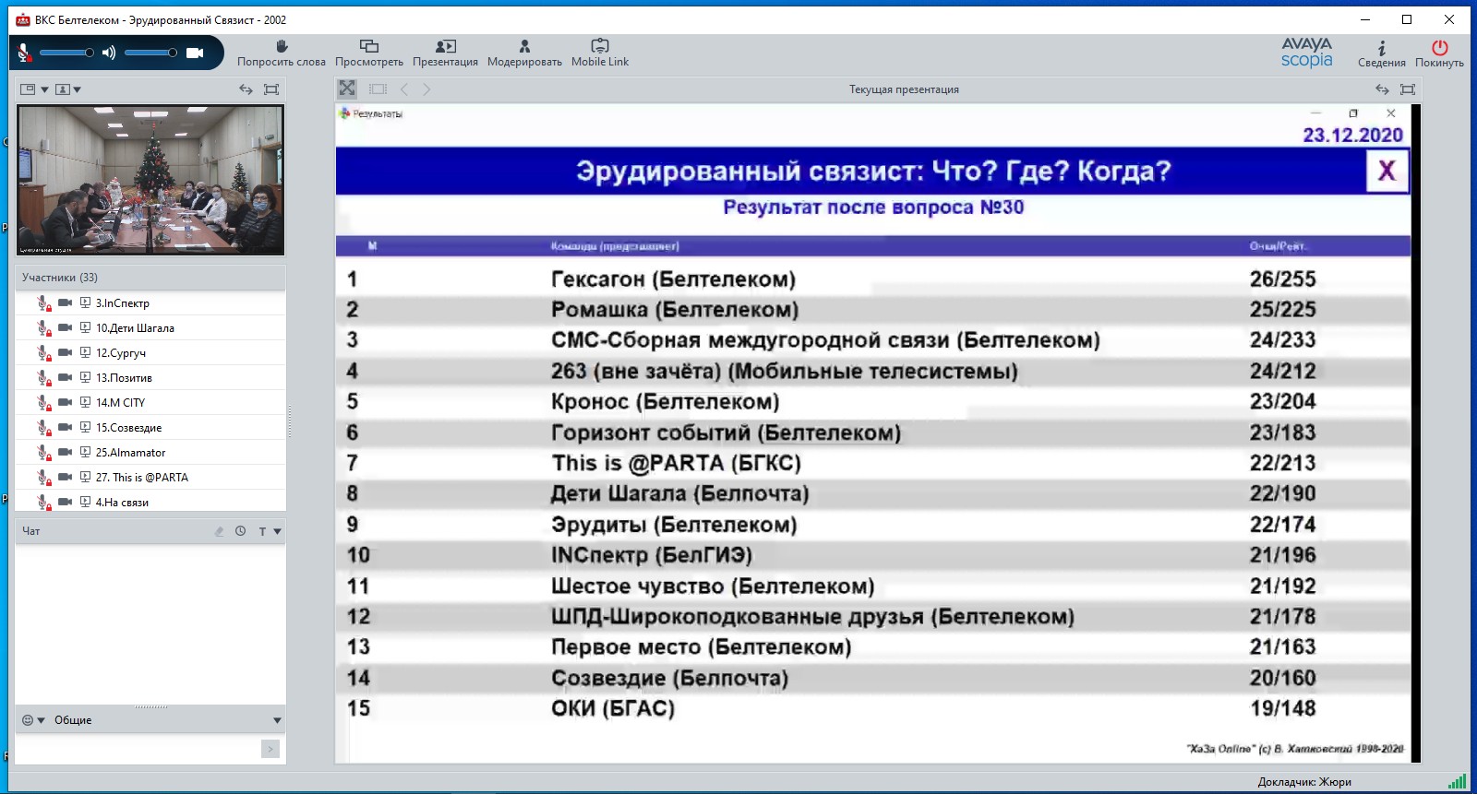Click muted mic icon of 12.Сургуч
Viewport: 1477px width, 794px height.
tap(43, 353)
